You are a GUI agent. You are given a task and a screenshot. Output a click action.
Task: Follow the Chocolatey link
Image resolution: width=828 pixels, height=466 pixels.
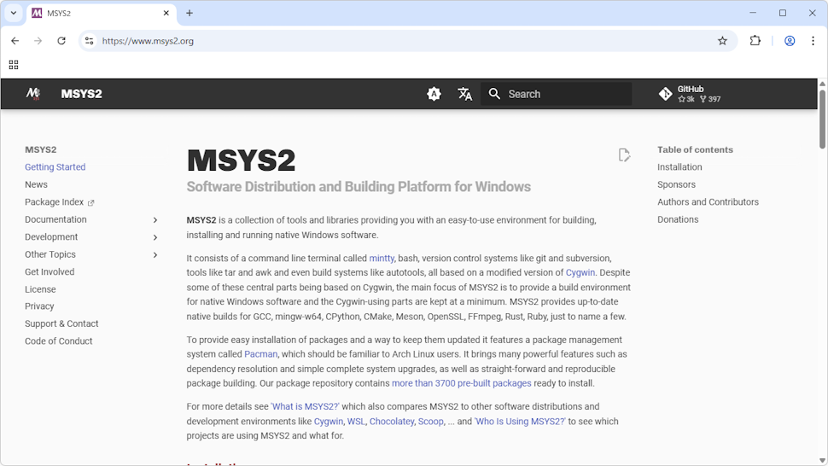pos(391,421)
